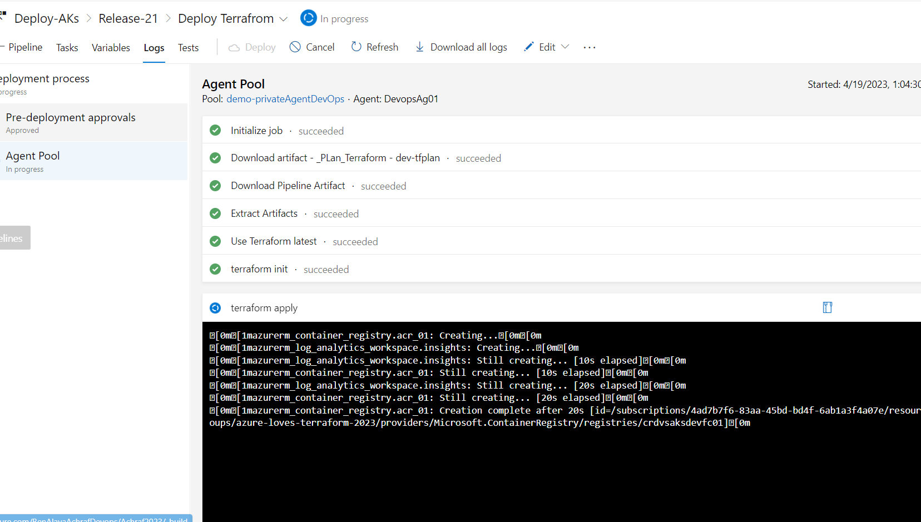921x522 pixels.
Task: Click the blue In progress spinner icon
Action: 308,18
